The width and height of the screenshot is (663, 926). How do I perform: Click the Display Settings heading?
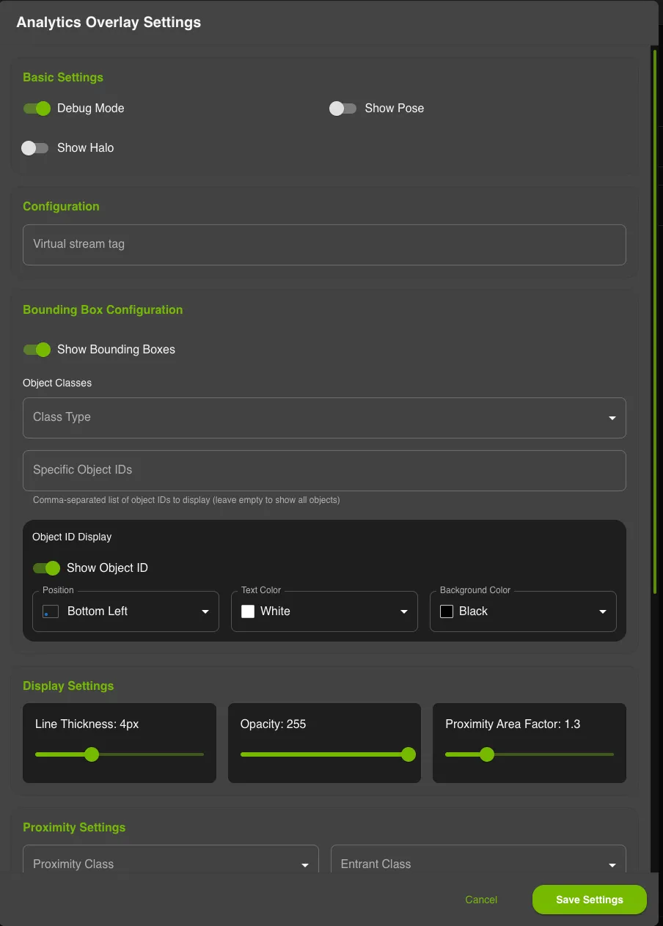(x=68, y=686)
